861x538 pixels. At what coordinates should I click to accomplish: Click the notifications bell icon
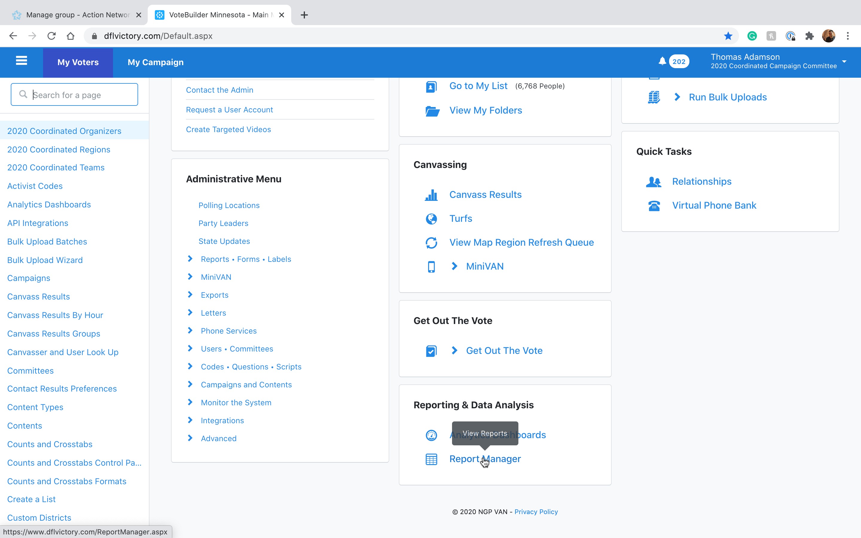tap(662, 61)
